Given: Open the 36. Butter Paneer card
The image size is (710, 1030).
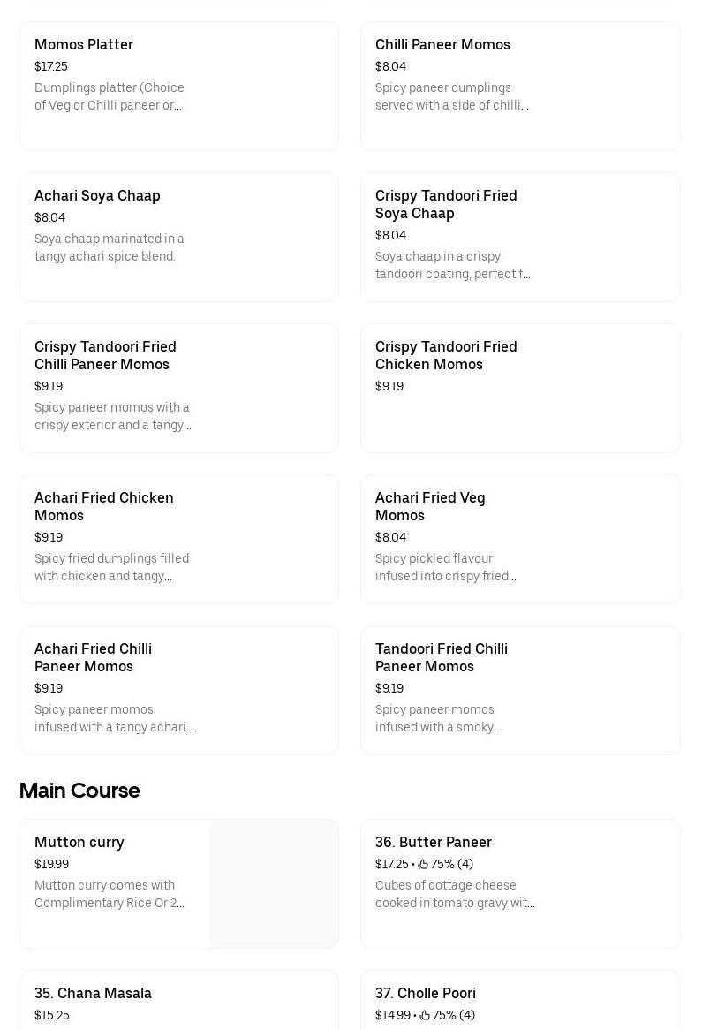Looking at the screenshot, I should (520, 883).
